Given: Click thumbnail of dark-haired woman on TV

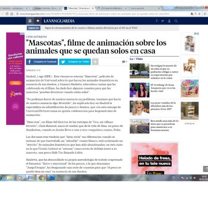Looking at the screenshot, I should [x=139, y=90].
